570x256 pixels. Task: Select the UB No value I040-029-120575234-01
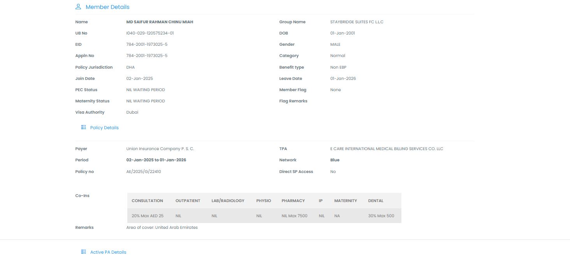pos(150,33)
